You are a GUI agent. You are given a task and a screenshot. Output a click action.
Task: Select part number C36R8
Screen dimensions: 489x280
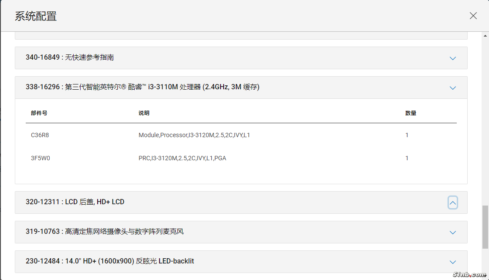coord(40,135)
